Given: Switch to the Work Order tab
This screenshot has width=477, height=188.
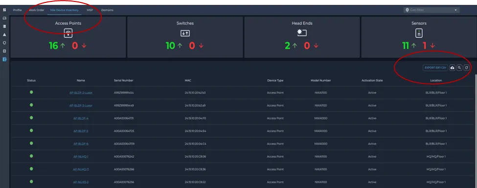Looking at the screenshot, I should tap(37, 10).
